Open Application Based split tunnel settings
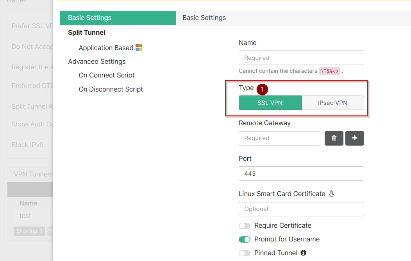Image resolution: width=411 pixels, height=261 pixels. [106, 48]
